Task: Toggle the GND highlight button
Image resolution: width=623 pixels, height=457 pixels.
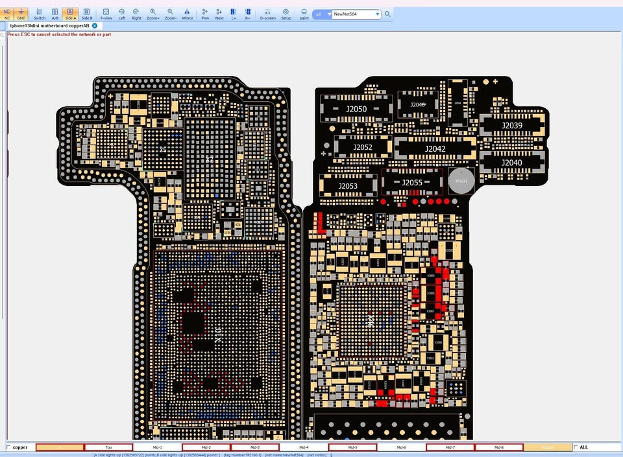Action: click(21, 14)
